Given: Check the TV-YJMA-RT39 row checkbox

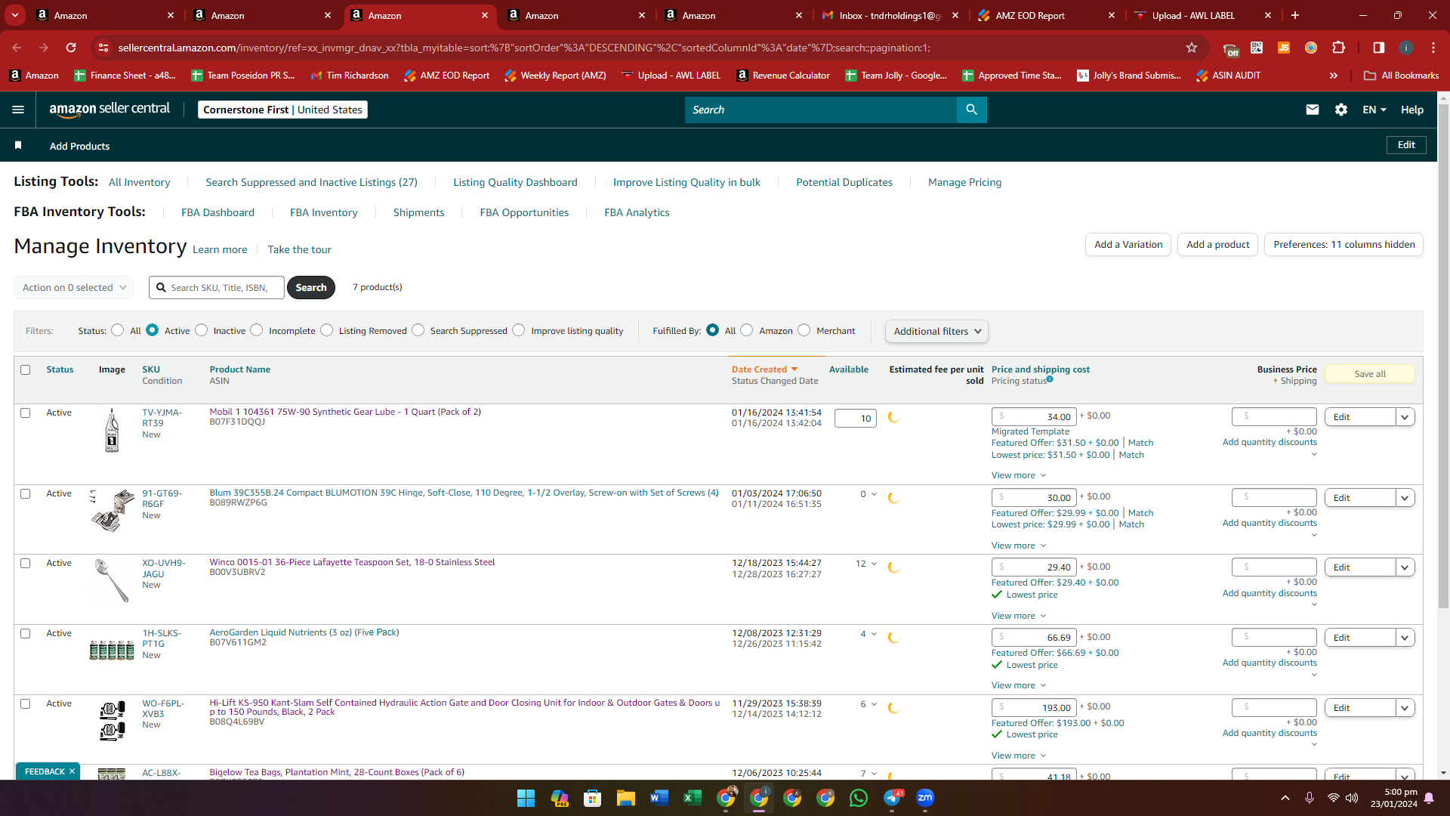Looking at the screenshot, I should (x=26, y=413).
